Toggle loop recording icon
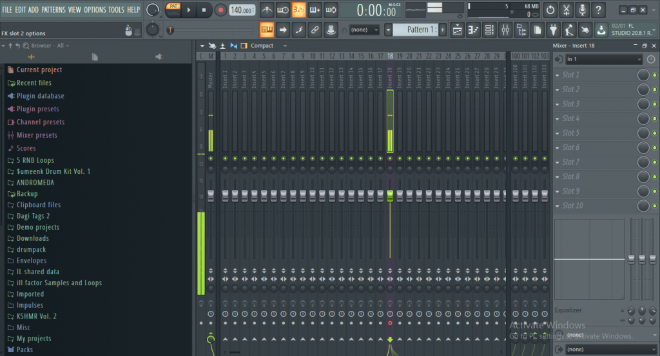The width and height of the screenshot is (660, 356). tap(331, 10)
